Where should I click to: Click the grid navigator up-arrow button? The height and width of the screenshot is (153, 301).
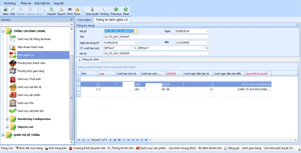pyautogui.click(x=133, y=140)
